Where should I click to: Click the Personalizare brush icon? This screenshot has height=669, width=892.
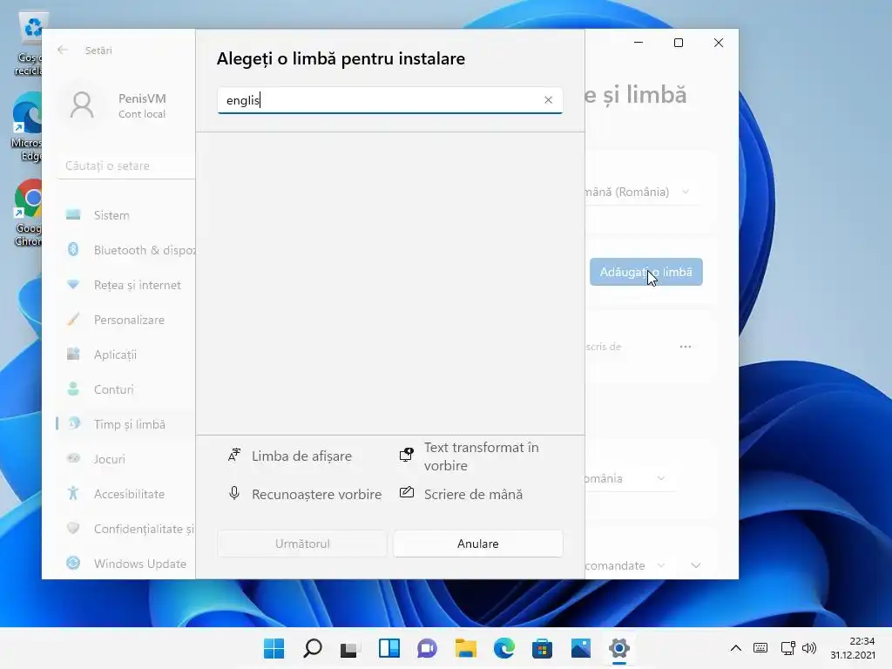tap(73, 319)
